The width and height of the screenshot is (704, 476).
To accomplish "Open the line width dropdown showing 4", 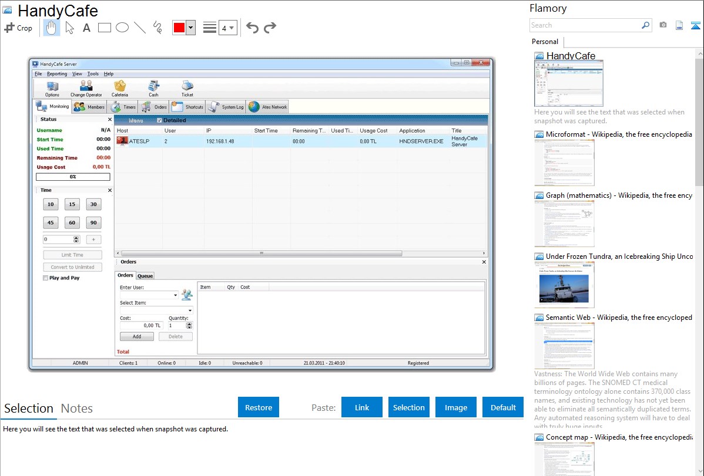I will tap(228, 28).
